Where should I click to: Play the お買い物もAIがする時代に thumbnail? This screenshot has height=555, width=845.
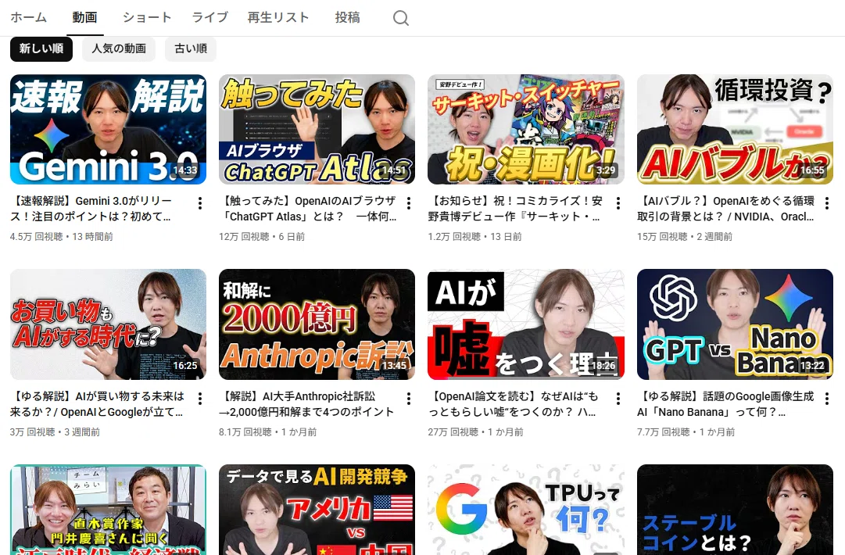(x=109, y=324)
